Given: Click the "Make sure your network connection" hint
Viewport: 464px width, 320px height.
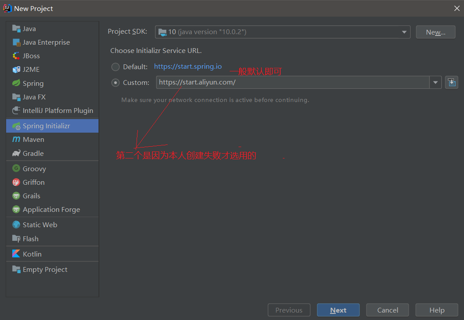Looking at the screenshot, I should pyautogui.click(x=215, y=100).
